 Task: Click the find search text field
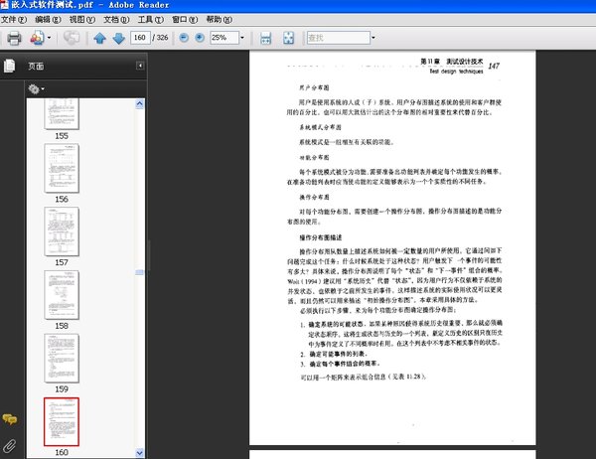[339, 38]
